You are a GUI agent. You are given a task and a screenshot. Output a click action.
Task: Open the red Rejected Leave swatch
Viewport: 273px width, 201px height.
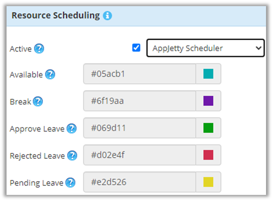click(208, 155)
